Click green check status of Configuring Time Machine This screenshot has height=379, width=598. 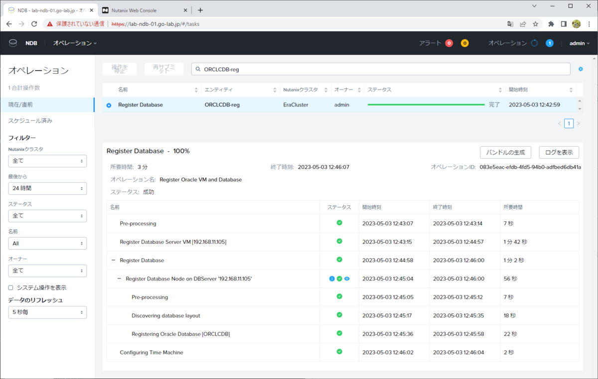coord(339,352)
